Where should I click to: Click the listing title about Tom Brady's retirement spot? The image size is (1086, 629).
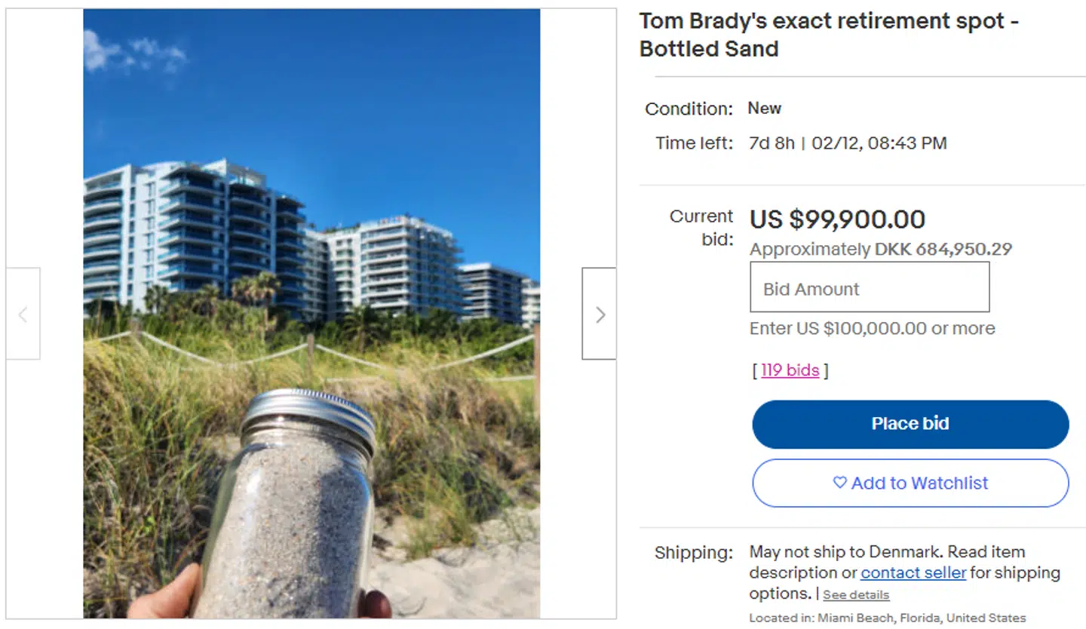pos(828,35)
